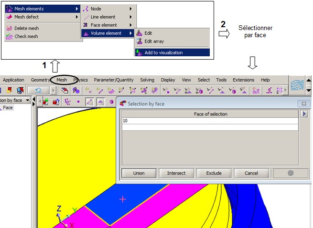This screenshot has width=313, height=228.
Task: Click the face selection field containing 10
Action: point(210,121)
